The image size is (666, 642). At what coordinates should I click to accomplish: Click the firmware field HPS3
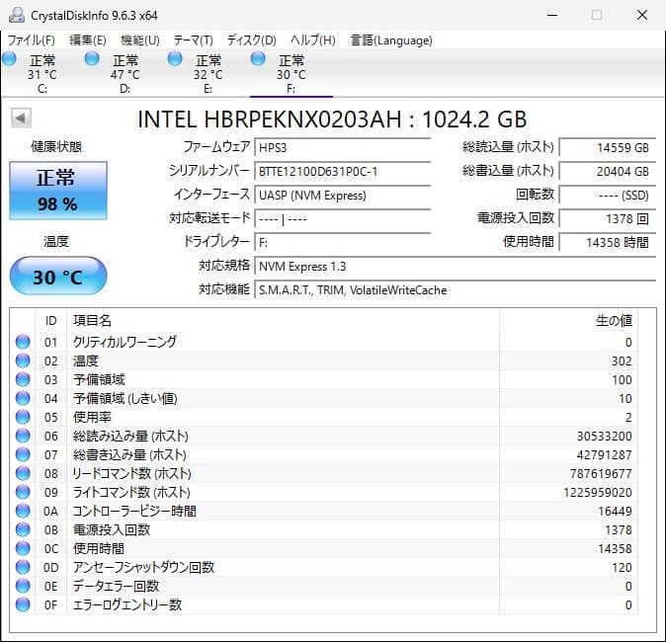(x=342, y=148)
